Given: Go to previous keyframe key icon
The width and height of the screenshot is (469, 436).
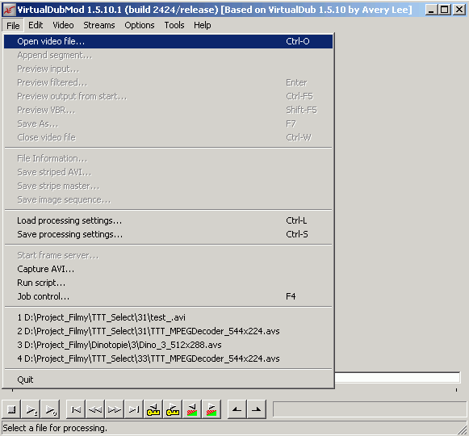Looking at the screenshot, I should [x=153, y=409].
